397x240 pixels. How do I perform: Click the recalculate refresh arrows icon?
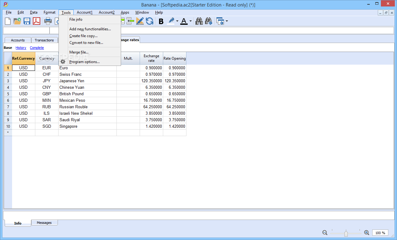click(150, 21)
